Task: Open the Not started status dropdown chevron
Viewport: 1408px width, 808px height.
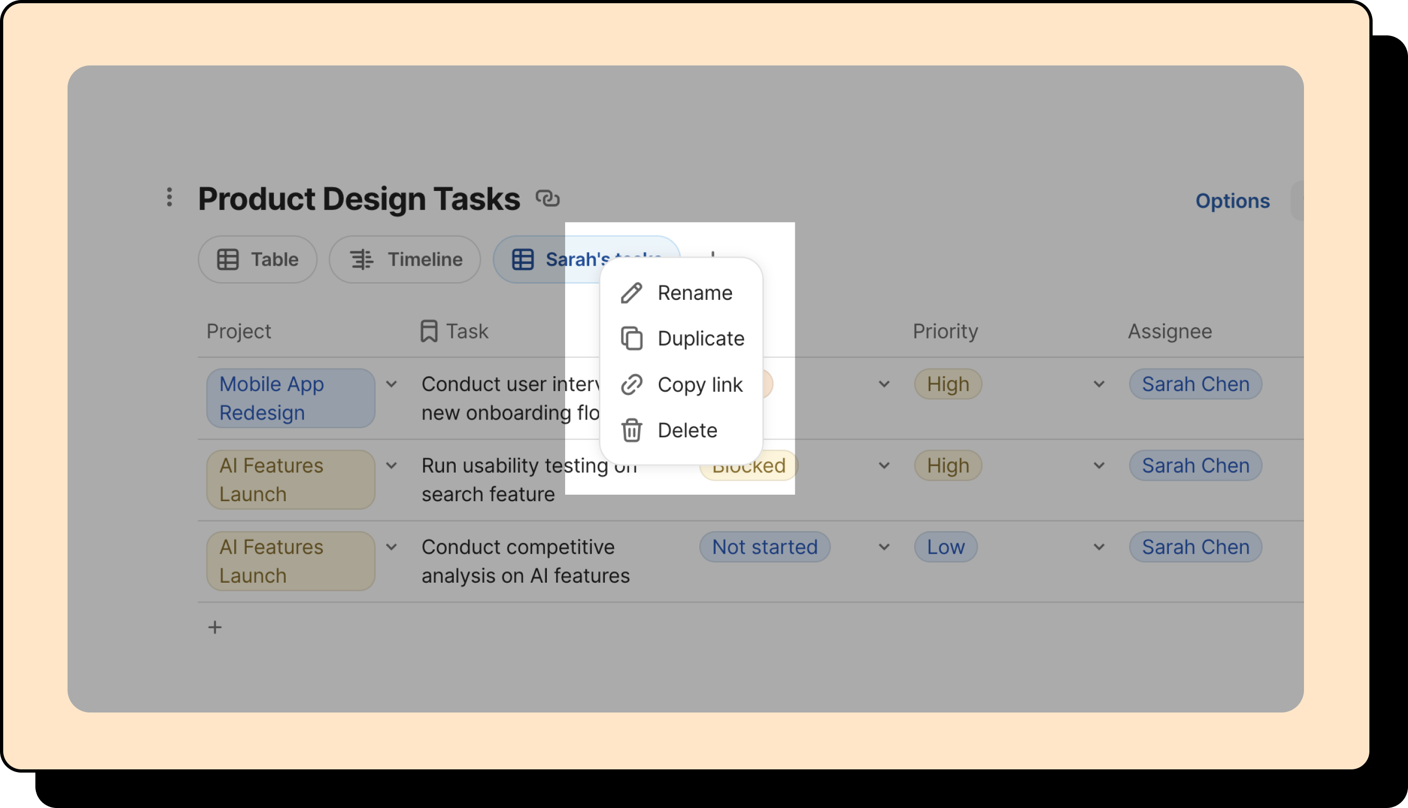Action: [884, 547]
